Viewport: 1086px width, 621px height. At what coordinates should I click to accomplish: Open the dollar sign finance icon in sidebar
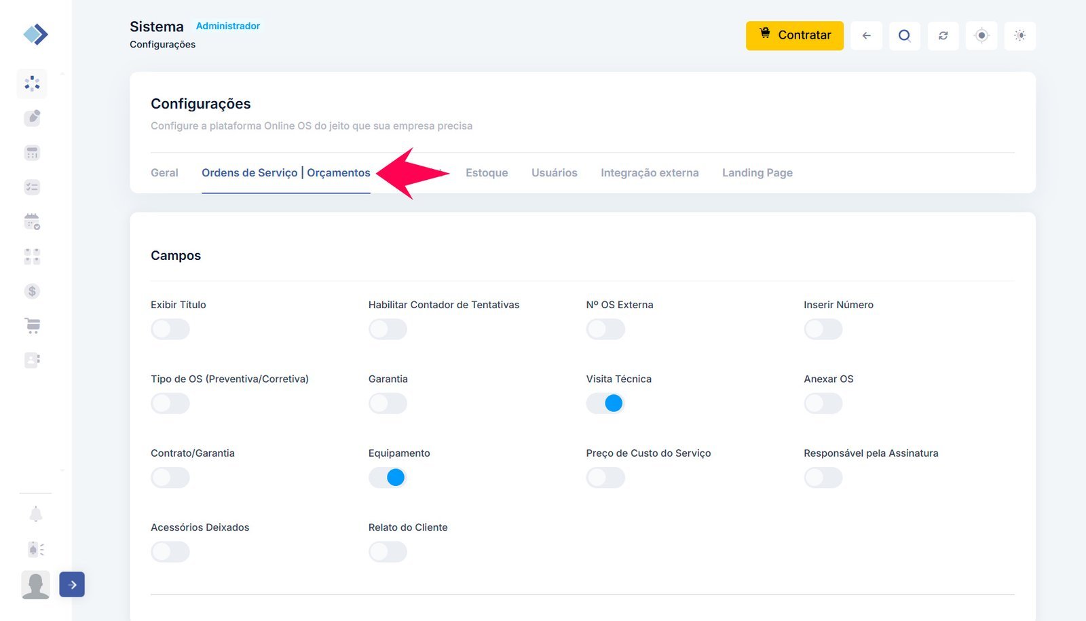(x=32, y=291)
